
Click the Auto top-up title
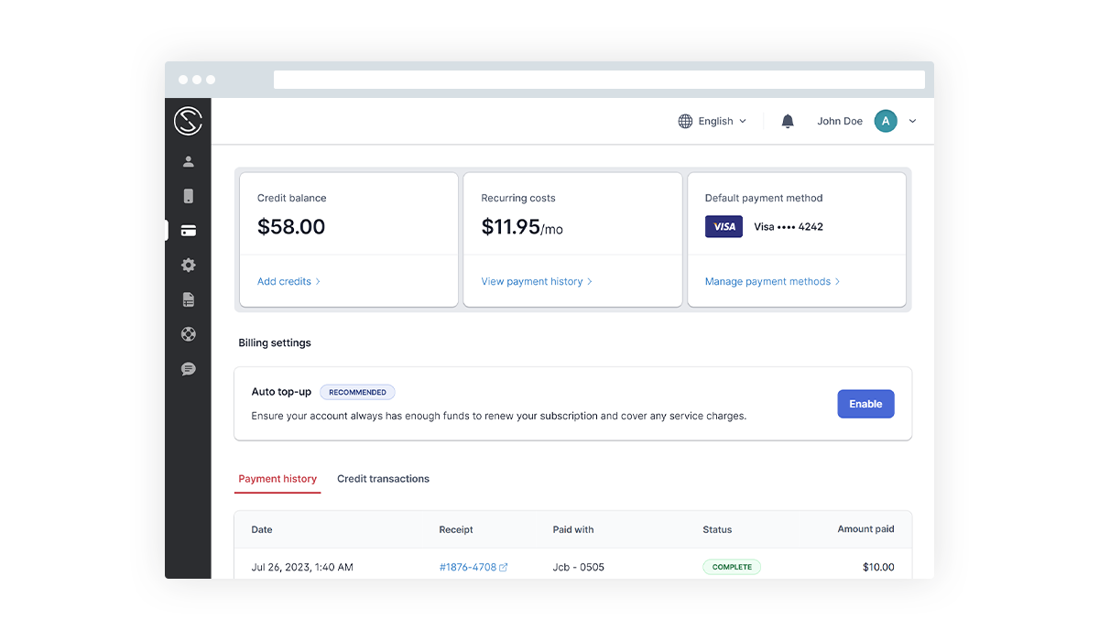pos(281,392)
